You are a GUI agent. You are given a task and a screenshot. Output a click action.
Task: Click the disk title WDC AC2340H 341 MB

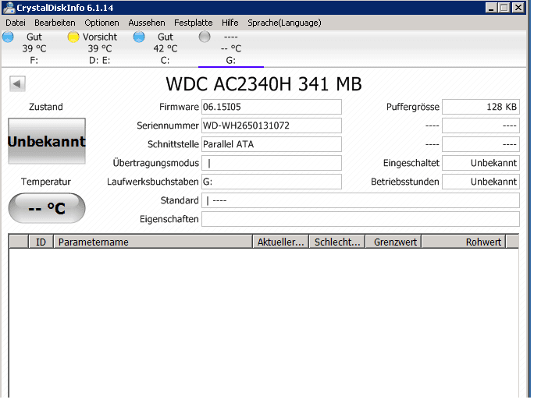click(264, 83)
